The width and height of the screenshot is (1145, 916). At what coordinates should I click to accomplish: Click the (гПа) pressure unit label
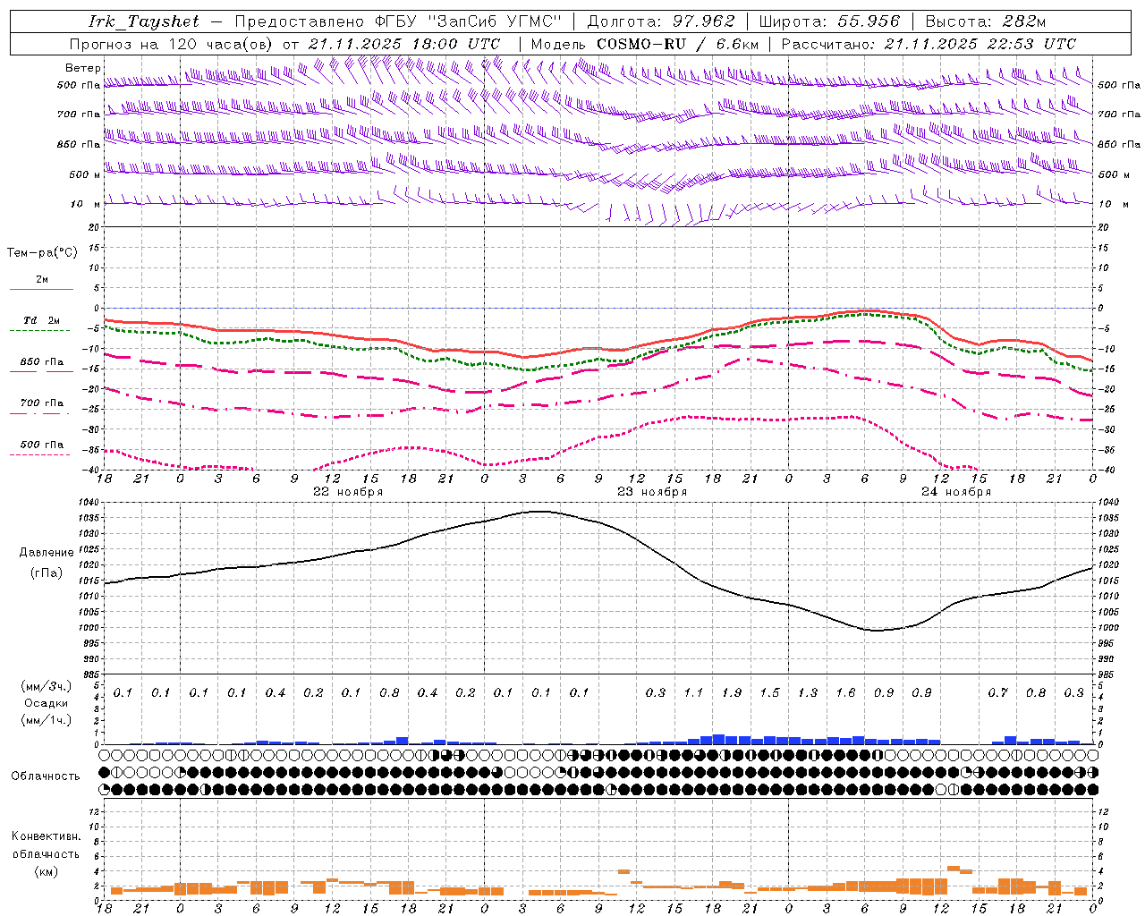point(46,573)
